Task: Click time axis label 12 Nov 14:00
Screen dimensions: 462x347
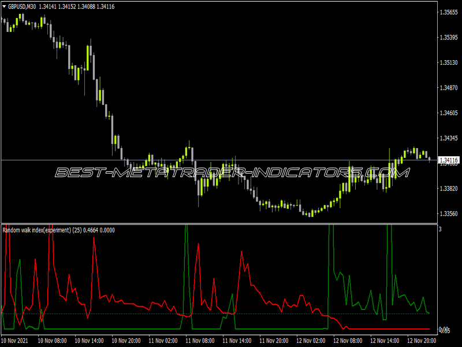Action: pos(385,341)
